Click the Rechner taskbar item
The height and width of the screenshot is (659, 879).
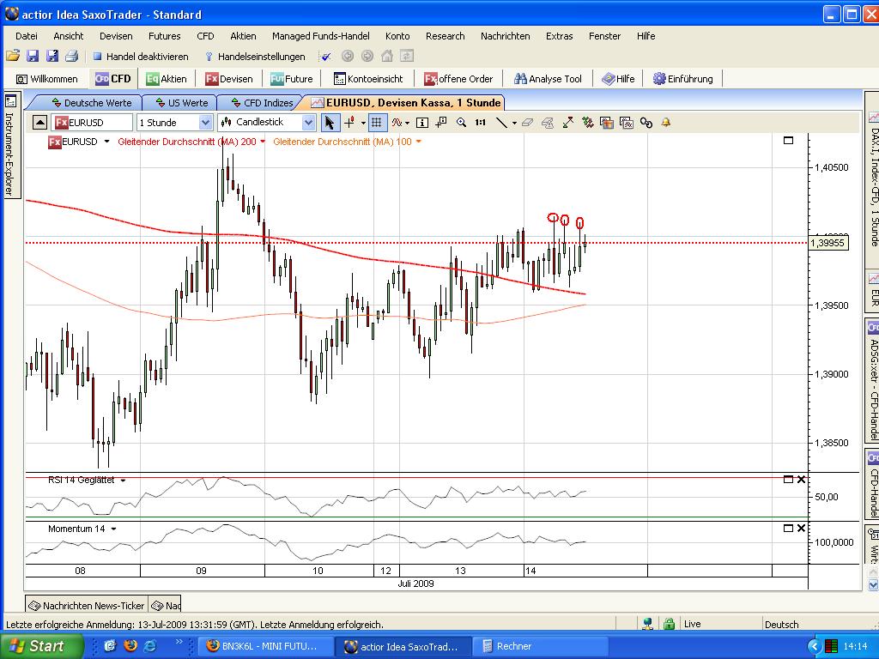pos(507,646)
